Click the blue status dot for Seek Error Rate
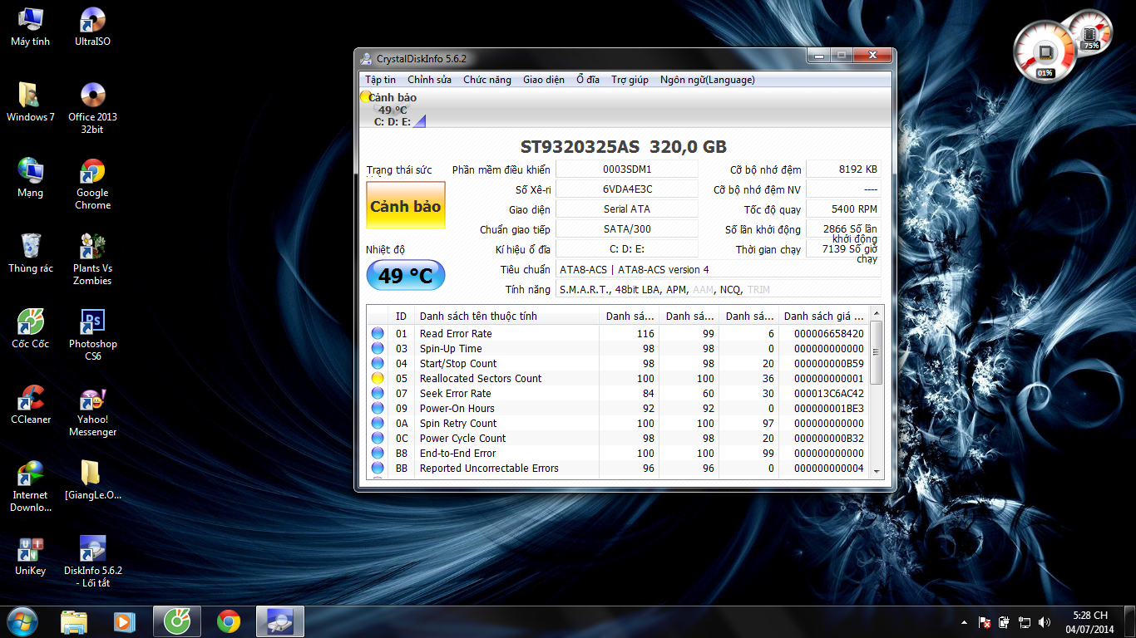 tap(378, 393)
